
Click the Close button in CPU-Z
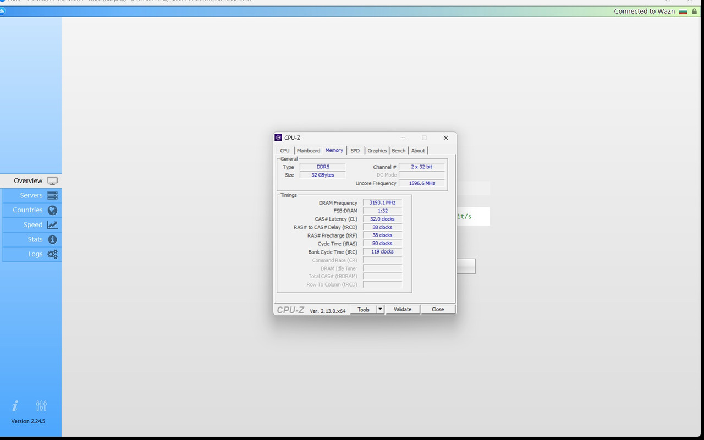pos(438,310)
